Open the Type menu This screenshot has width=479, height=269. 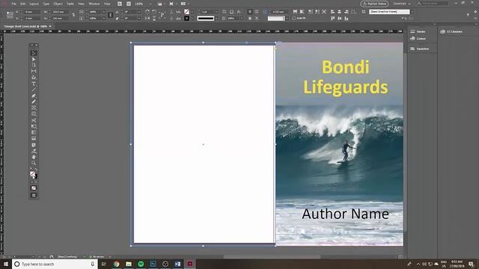[46, 4]
